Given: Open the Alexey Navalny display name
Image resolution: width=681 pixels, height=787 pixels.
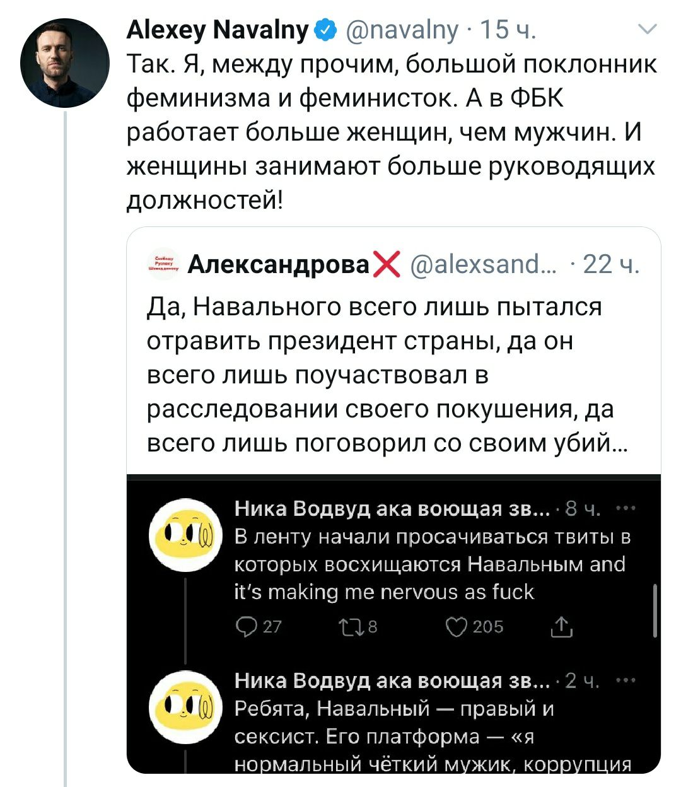Looking at the screenshot, I should pyautogui.click(x=218, y=30).
